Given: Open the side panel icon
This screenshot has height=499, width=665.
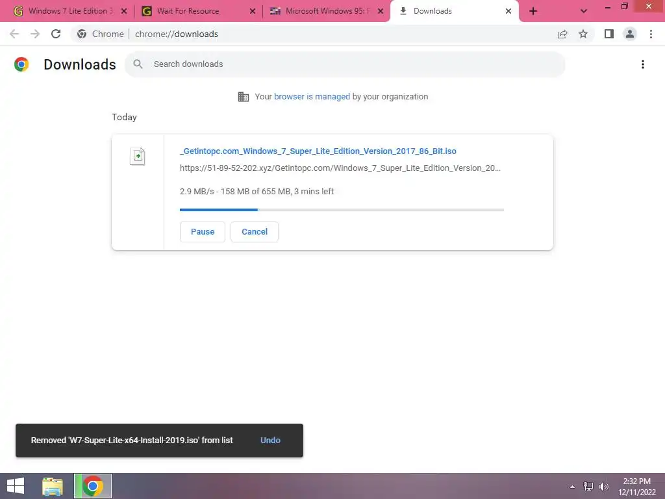Looking at the screenshot, I should (609, 34).
